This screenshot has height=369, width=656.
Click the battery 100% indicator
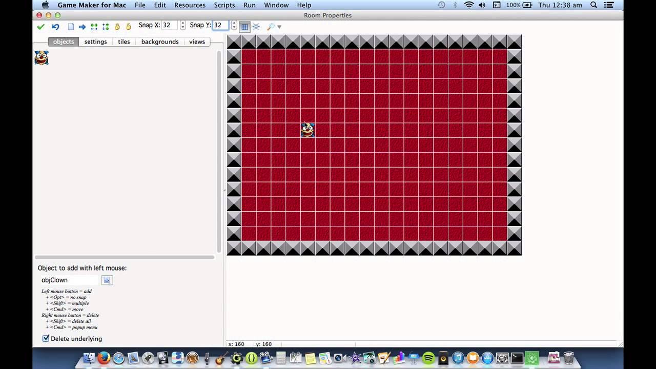519,5
